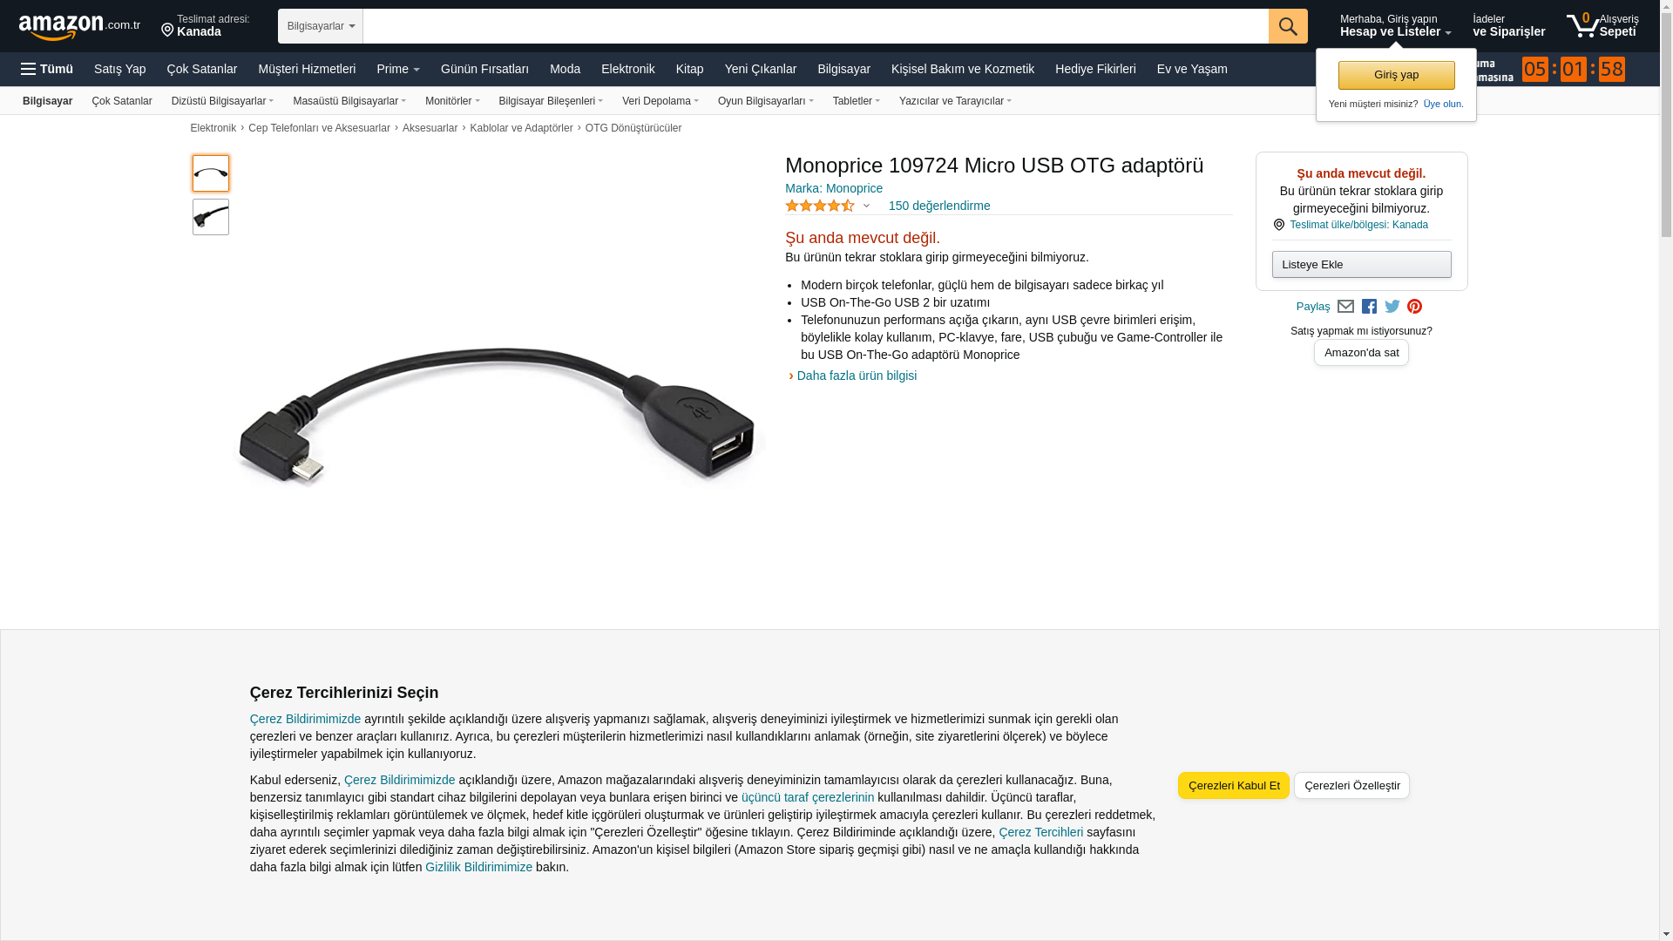
Task: Open the Amazon.com.tr home logo
Action: (79, 27)
